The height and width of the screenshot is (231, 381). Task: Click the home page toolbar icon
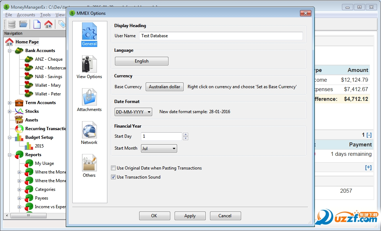point(48,24)
